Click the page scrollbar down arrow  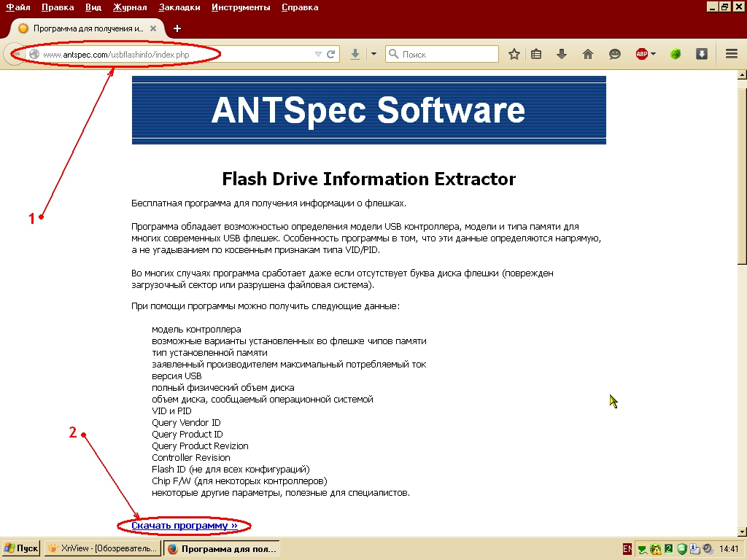pyautogui.click(x=742, y=532)
